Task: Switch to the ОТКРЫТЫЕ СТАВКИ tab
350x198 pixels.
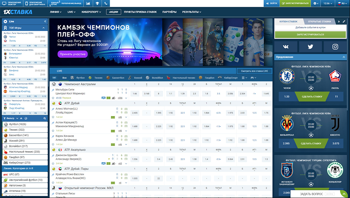Action: (320, 22)
